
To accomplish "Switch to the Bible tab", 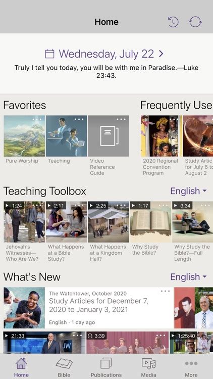I will point(64,367).
